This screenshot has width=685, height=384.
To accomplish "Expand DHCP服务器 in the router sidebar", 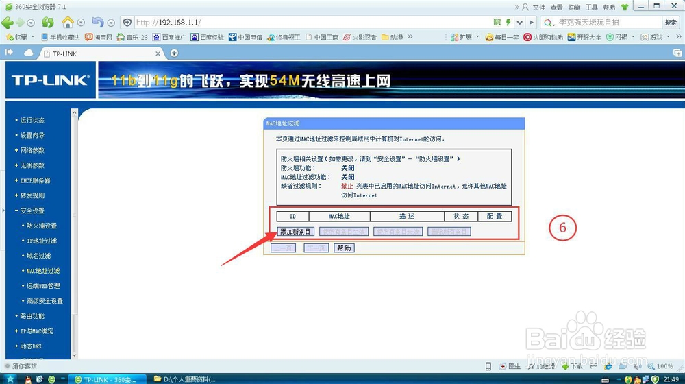I will point(35,180).
